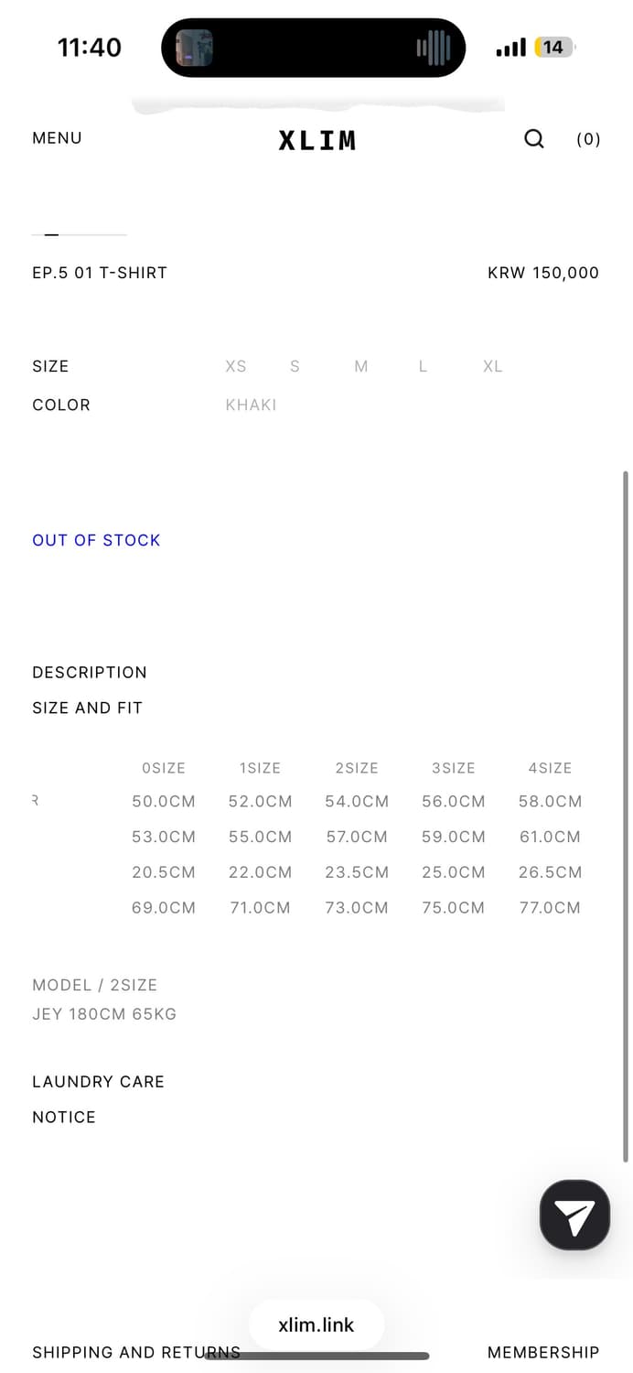
Task: Tap the floating paper-plane chat button
Action: [574, 1216]
